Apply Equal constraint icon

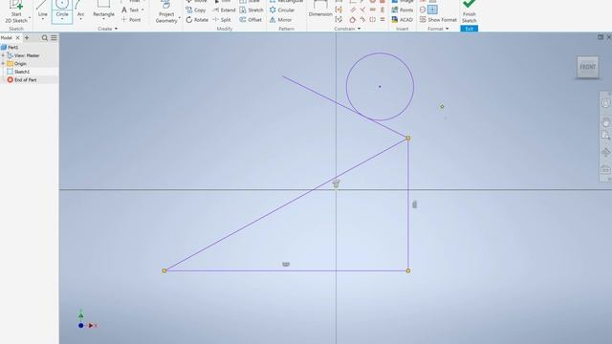coord(382,19)
